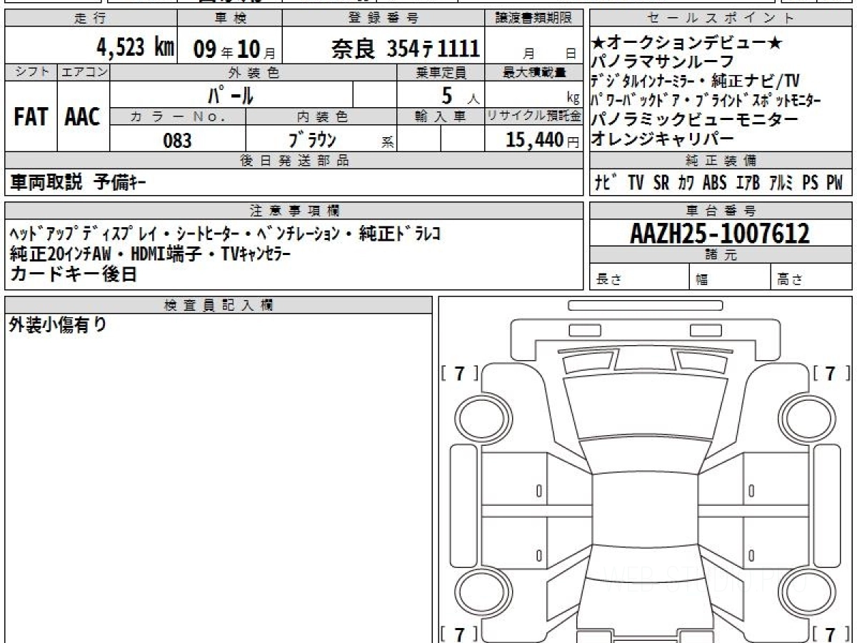Select PS in the equipment list
Image resolution: width=857 pixels, height=643 pixels.
tap(811, 184)
